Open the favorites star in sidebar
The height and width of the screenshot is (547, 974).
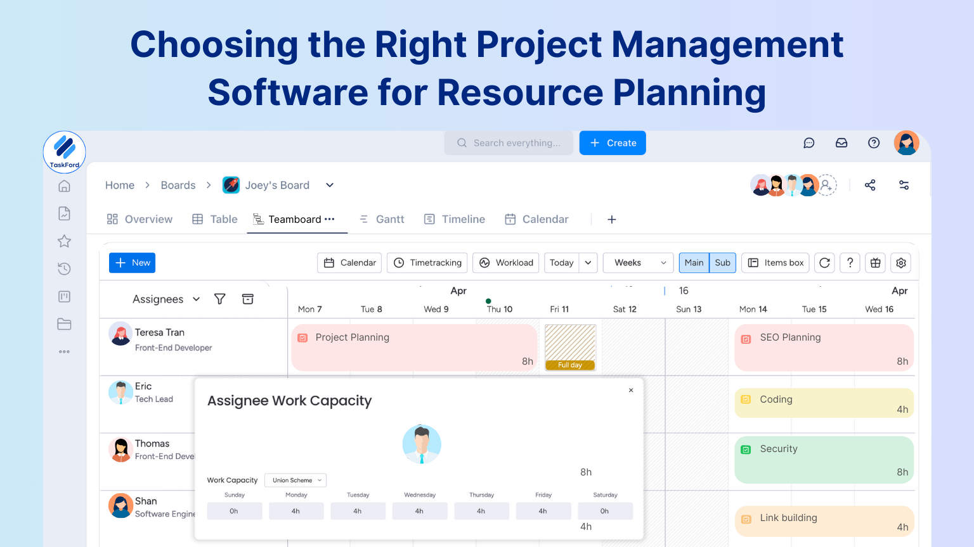point(64,241)
